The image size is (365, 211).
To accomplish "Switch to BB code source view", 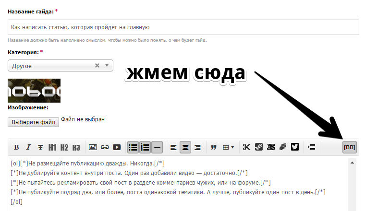I will [x=349, y=147].
